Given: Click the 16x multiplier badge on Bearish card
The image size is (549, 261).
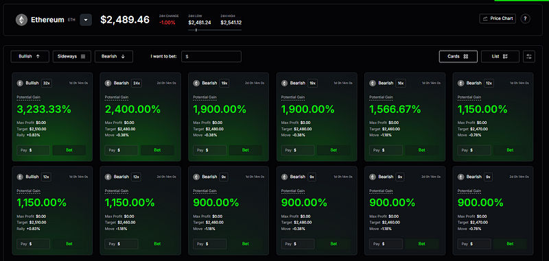Looking at the screenshot, I should click(x=401, y=83).
